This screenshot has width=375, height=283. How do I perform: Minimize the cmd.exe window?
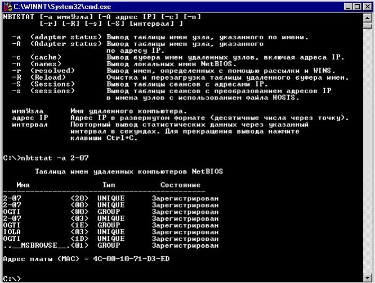[x=348, y=7]
